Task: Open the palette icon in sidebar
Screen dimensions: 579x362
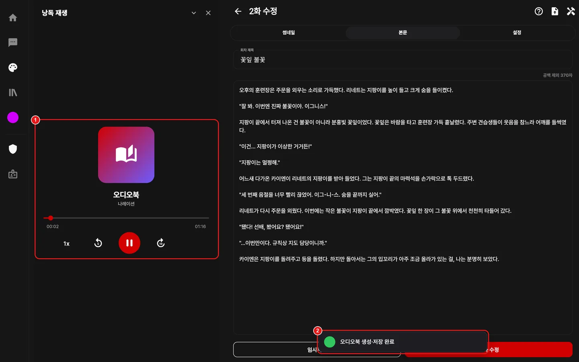Action: coord(13,68)
